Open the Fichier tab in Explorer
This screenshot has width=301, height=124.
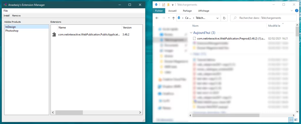(x=159, y=11)
